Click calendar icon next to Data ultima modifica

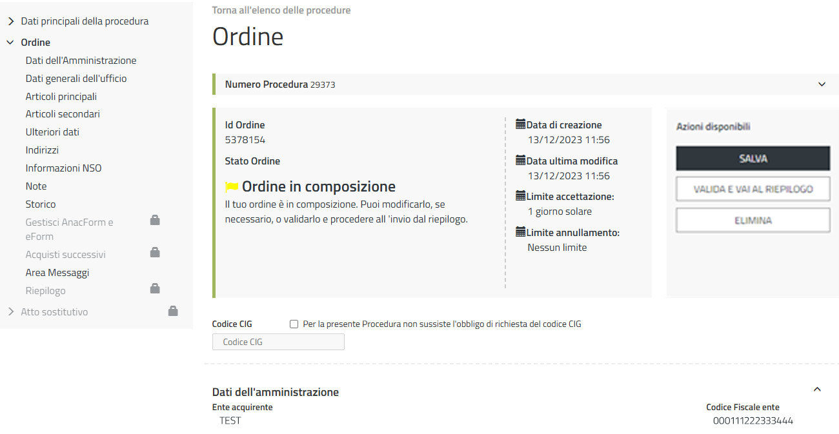pyautogui.click(x=521, y=161)
